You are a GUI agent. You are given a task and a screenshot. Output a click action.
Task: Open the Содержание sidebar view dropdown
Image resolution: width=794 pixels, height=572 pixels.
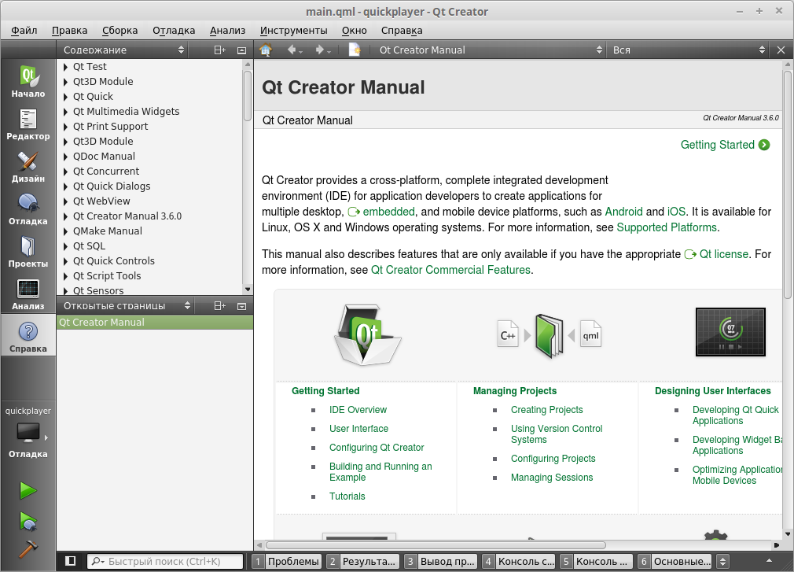(x=124, y=50)
